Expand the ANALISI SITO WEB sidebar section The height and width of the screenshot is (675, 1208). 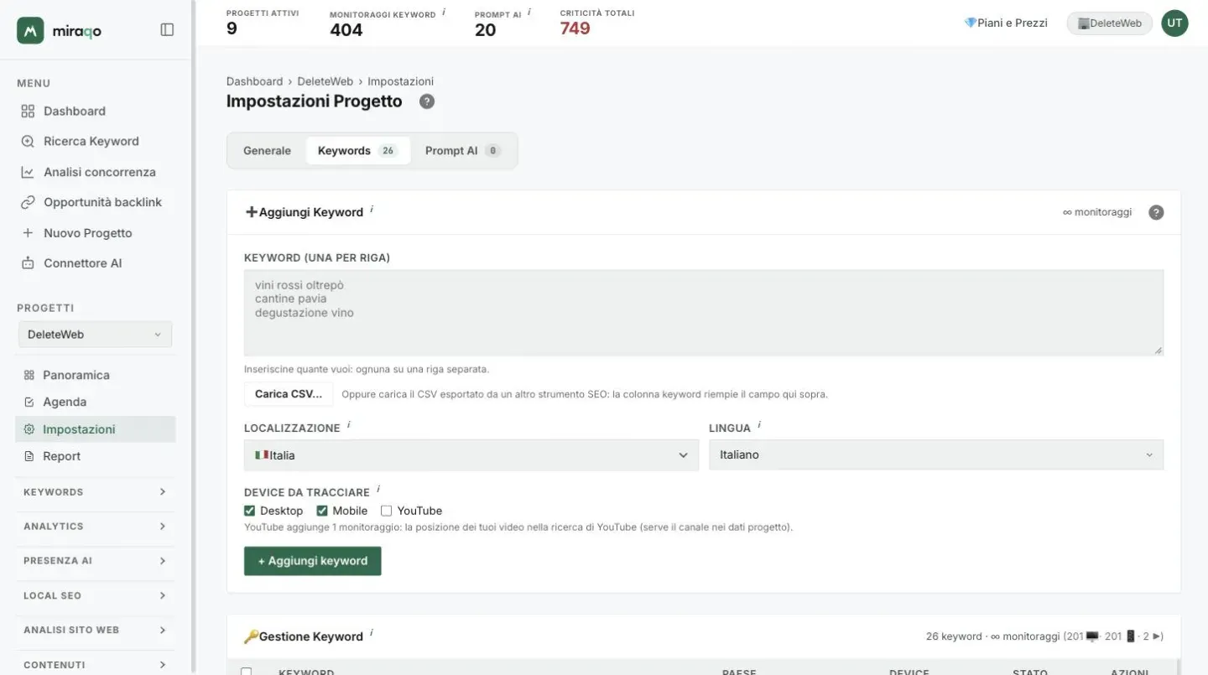click(95, 630)
